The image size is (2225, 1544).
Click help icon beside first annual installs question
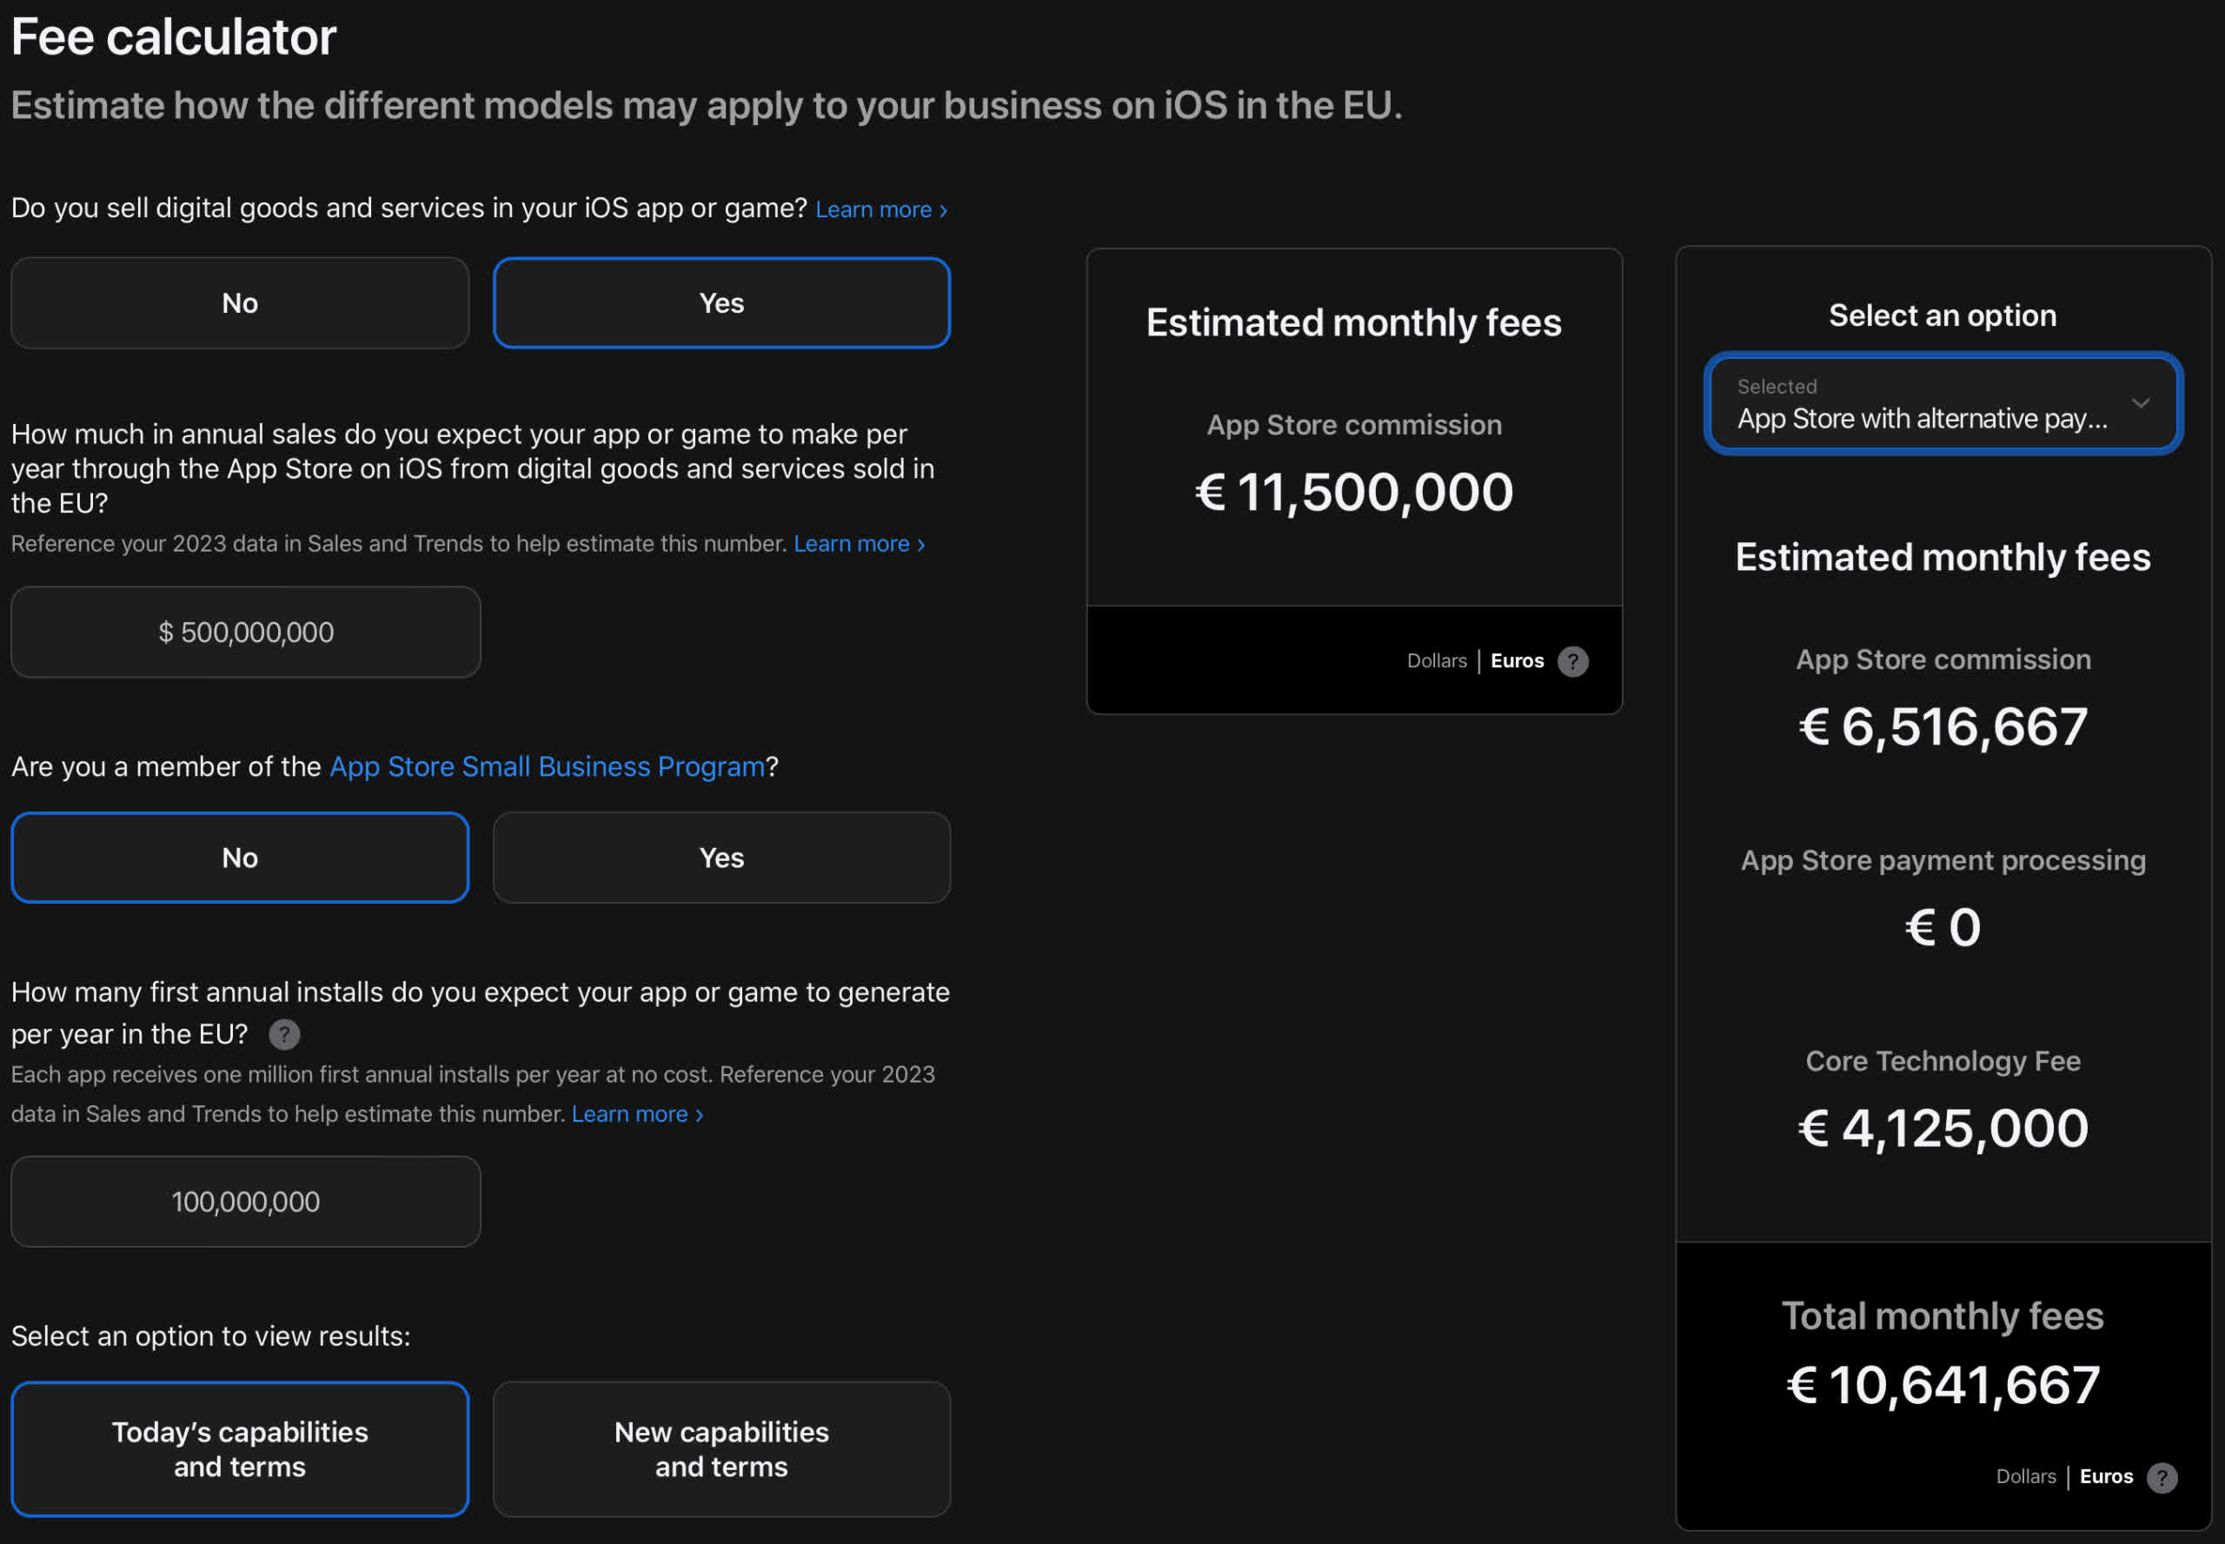point(283,1034)
